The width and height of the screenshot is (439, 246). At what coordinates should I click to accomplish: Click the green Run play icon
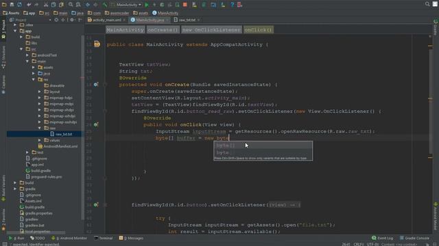click(x=146, y=5)
